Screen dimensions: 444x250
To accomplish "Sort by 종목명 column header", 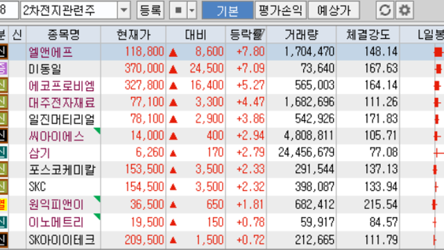I will 63,35.
